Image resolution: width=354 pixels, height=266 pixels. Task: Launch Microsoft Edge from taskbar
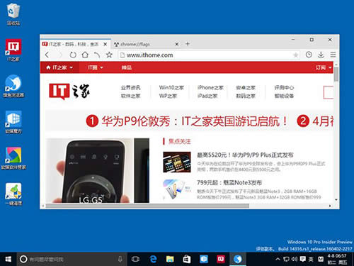point(153,259)
